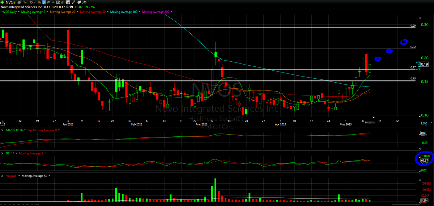Open RSI Moving Average 5 dropdown
Screen dimensions: 434x206
tap(45, 153)
